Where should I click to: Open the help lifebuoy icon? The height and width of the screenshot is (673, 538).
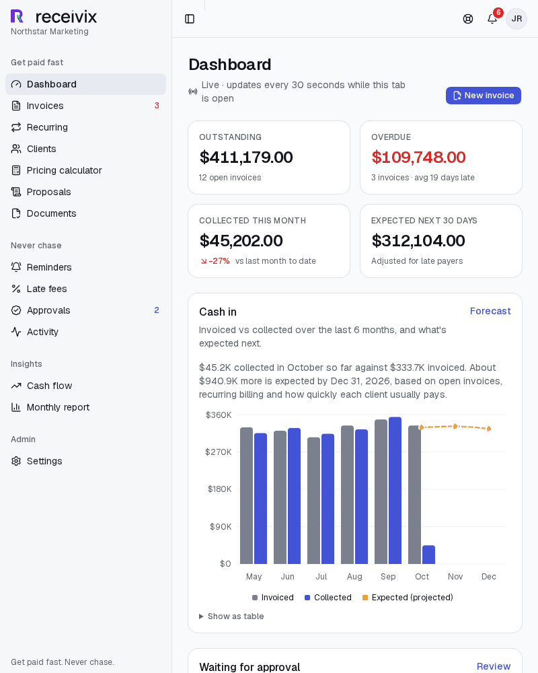tap(468, 19)
